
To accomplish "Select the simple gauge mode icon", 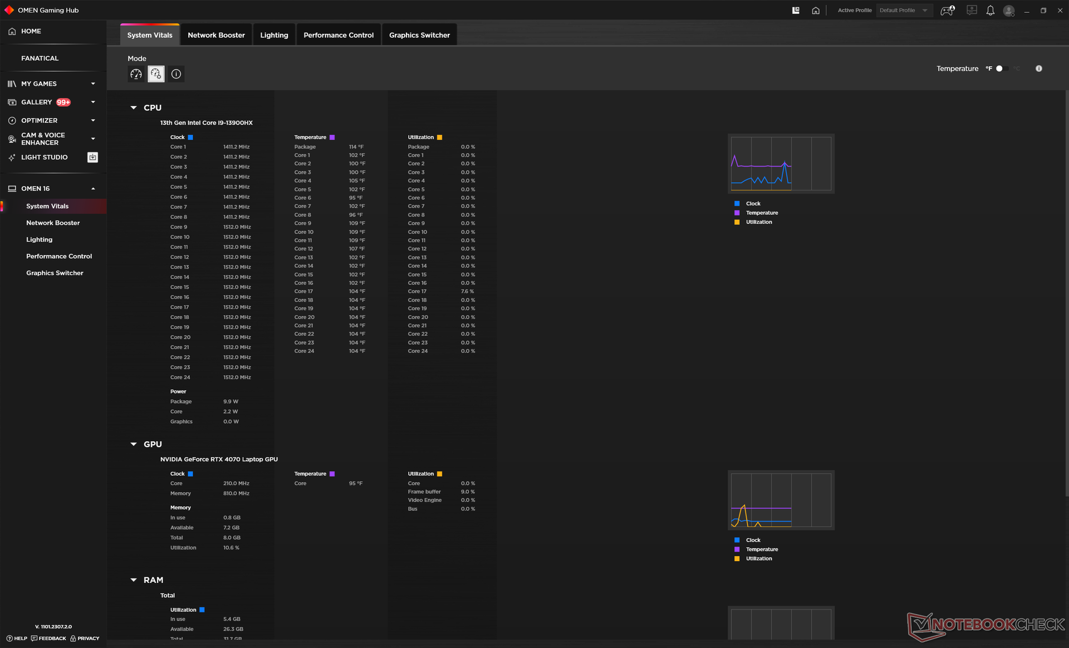I will (136, 74).
